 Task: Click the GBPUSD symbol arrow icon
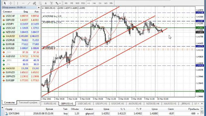pyautogui.click(x=4, y=20)
